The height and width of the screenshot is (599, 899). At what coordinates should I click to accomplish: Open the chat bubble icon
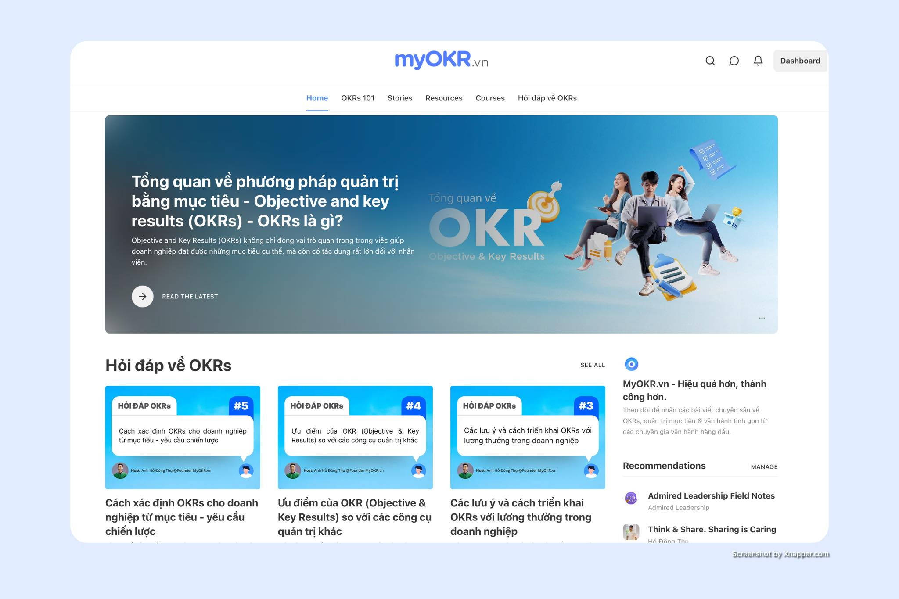[x=734, y=61]
